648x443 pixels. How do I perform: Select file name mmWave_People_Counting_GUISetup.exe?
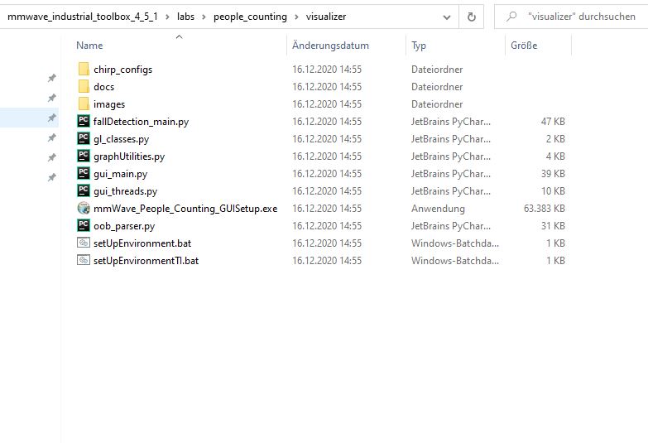[185, 209]
